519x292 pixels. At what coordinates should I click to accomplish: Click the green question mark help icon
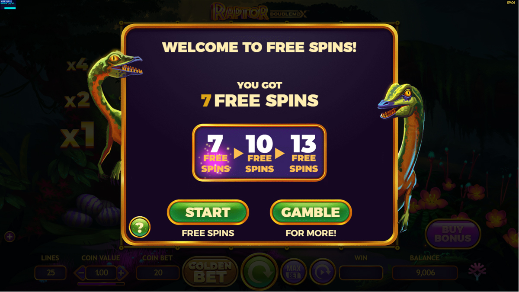coord(140,227)
